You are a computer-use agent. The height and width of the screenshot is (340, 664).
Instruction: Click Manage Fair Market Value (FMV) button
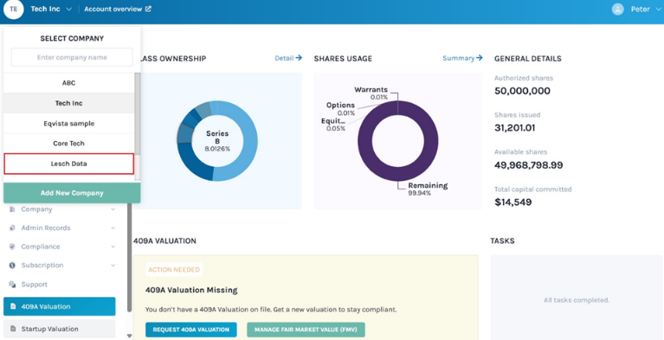tap(306, 330)
